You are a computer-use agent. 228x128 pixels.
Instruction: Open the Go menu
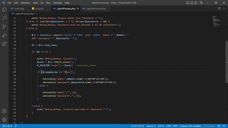tap(42, 3)
